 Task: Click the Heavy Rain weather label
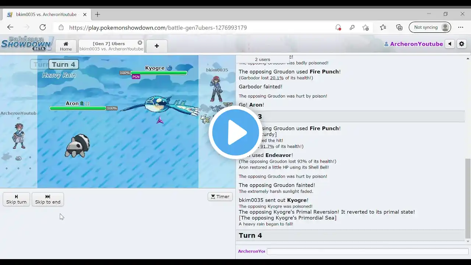pyautogui.click(x=59, y=75)
